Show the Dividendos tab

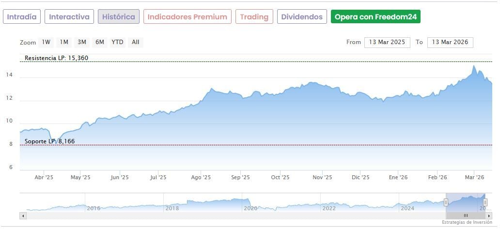301,17
